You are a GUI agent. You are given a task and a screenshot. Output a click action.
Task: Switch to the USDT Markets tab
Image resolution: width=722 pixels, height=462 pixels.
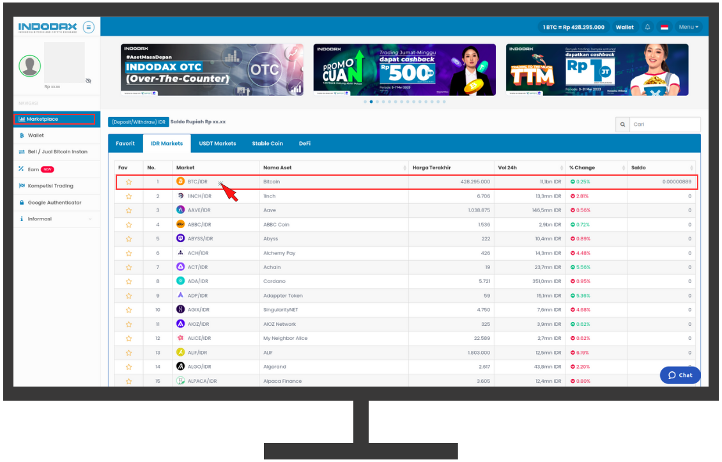coord(217,144)
